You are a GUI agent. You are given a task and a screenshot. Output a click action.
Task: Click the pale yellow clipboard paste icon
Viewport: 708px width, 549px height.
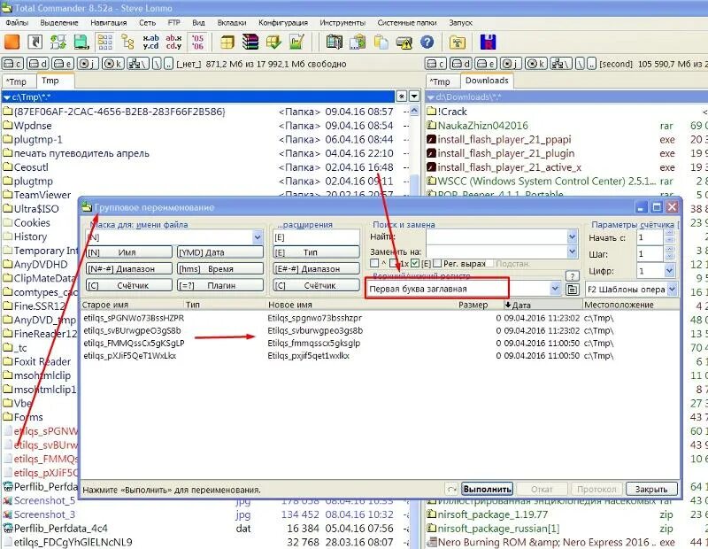[381, 42]
